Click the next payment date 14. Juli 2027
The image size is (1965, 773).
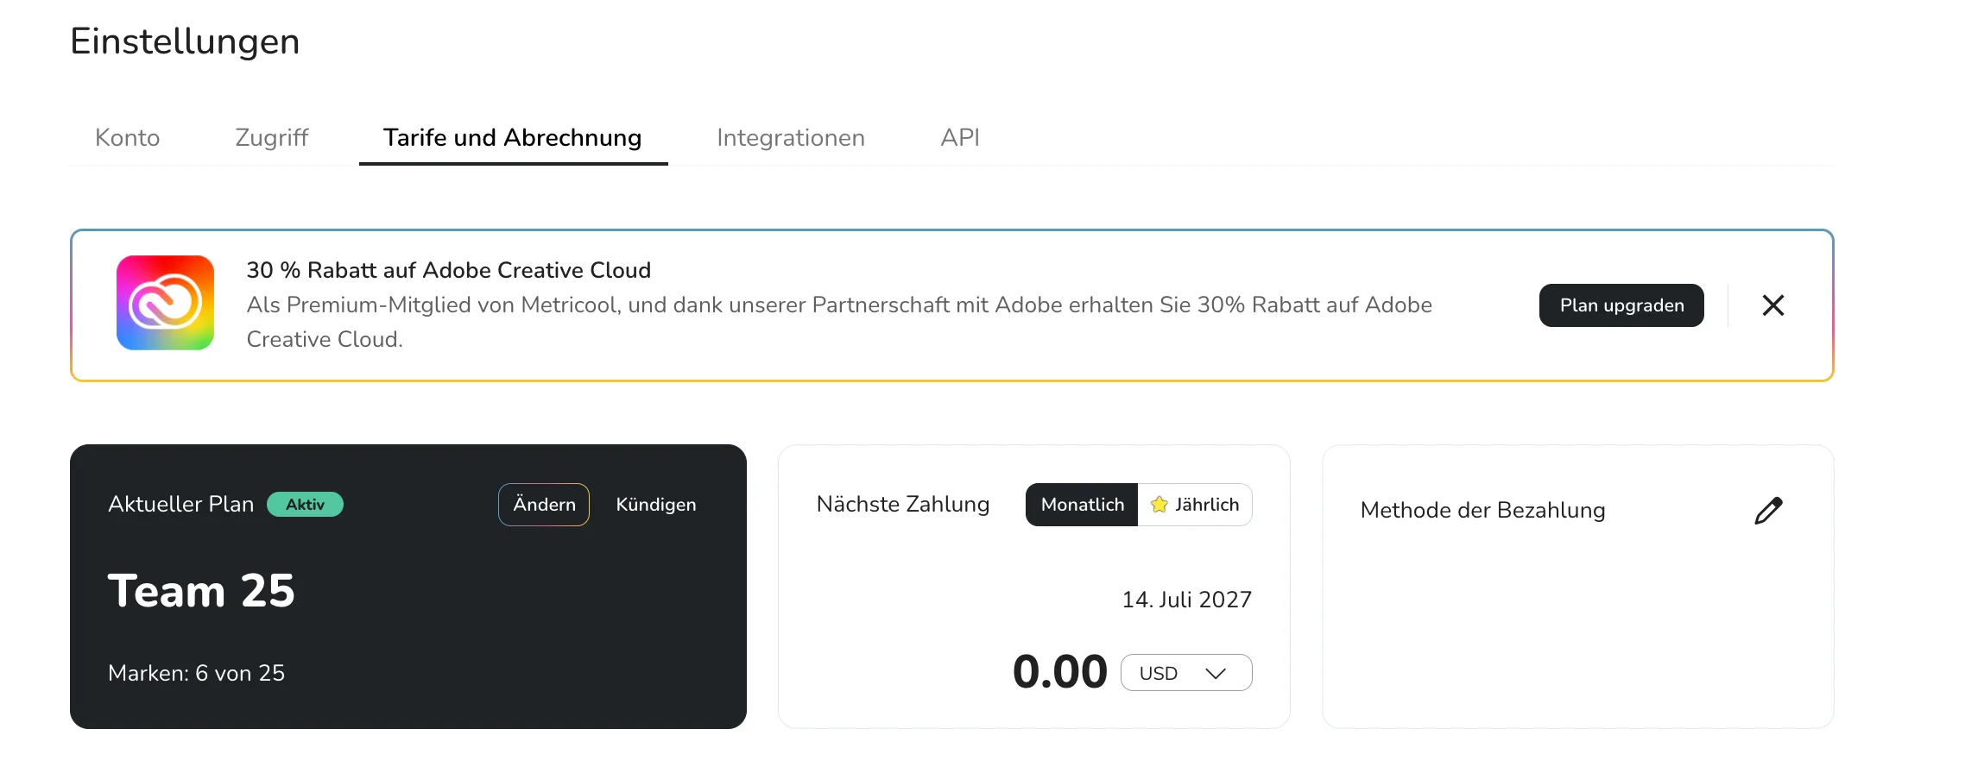click(1186, 600)
